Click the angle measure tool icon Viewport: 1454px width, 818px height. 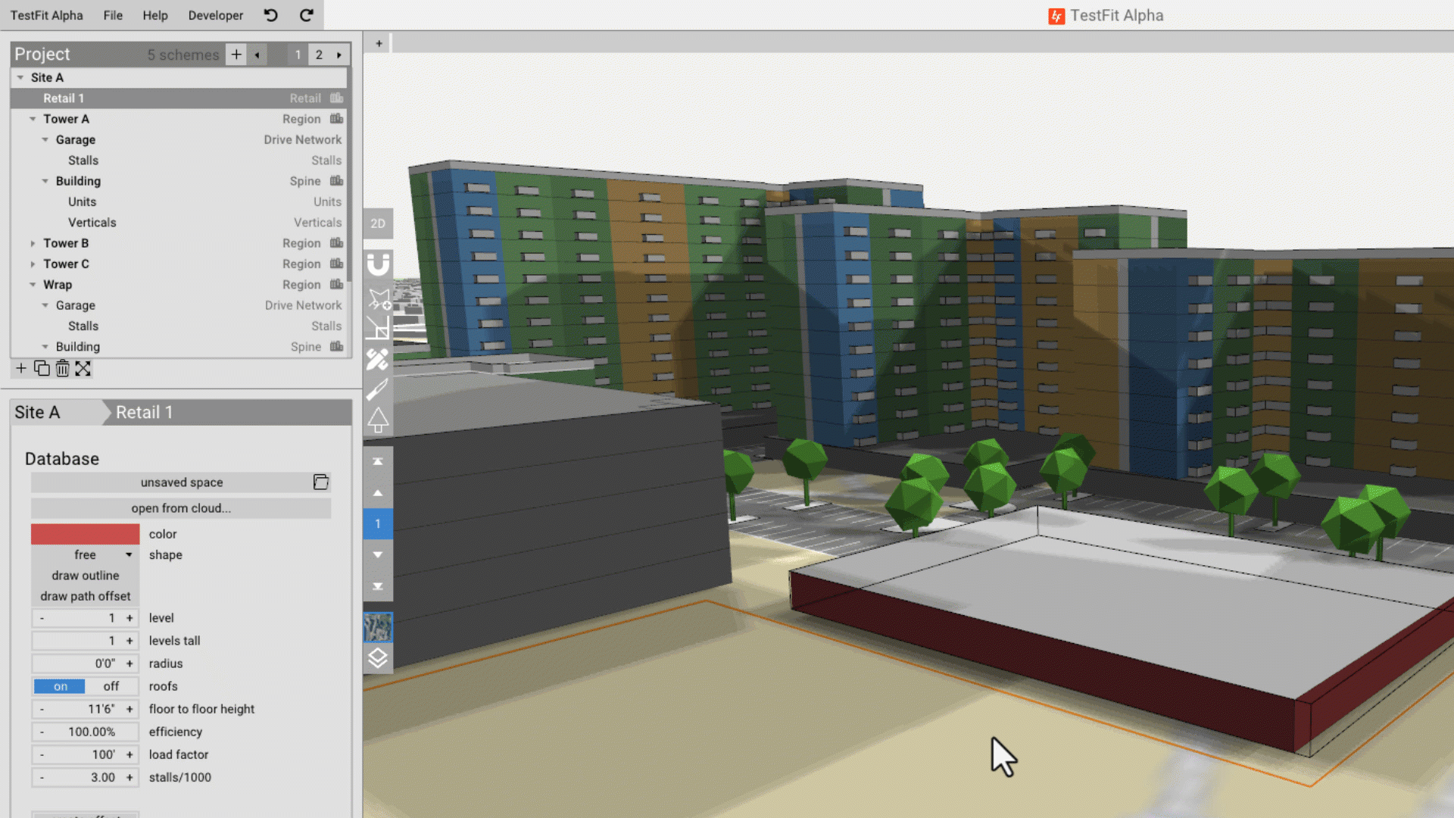[378, 328]
